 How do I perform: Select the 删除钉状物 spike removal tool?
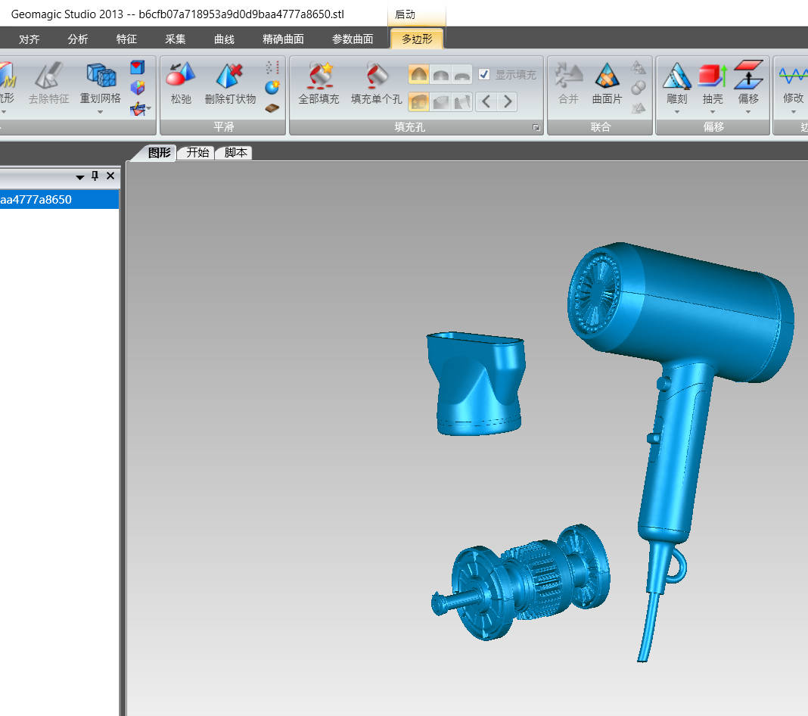230,82
